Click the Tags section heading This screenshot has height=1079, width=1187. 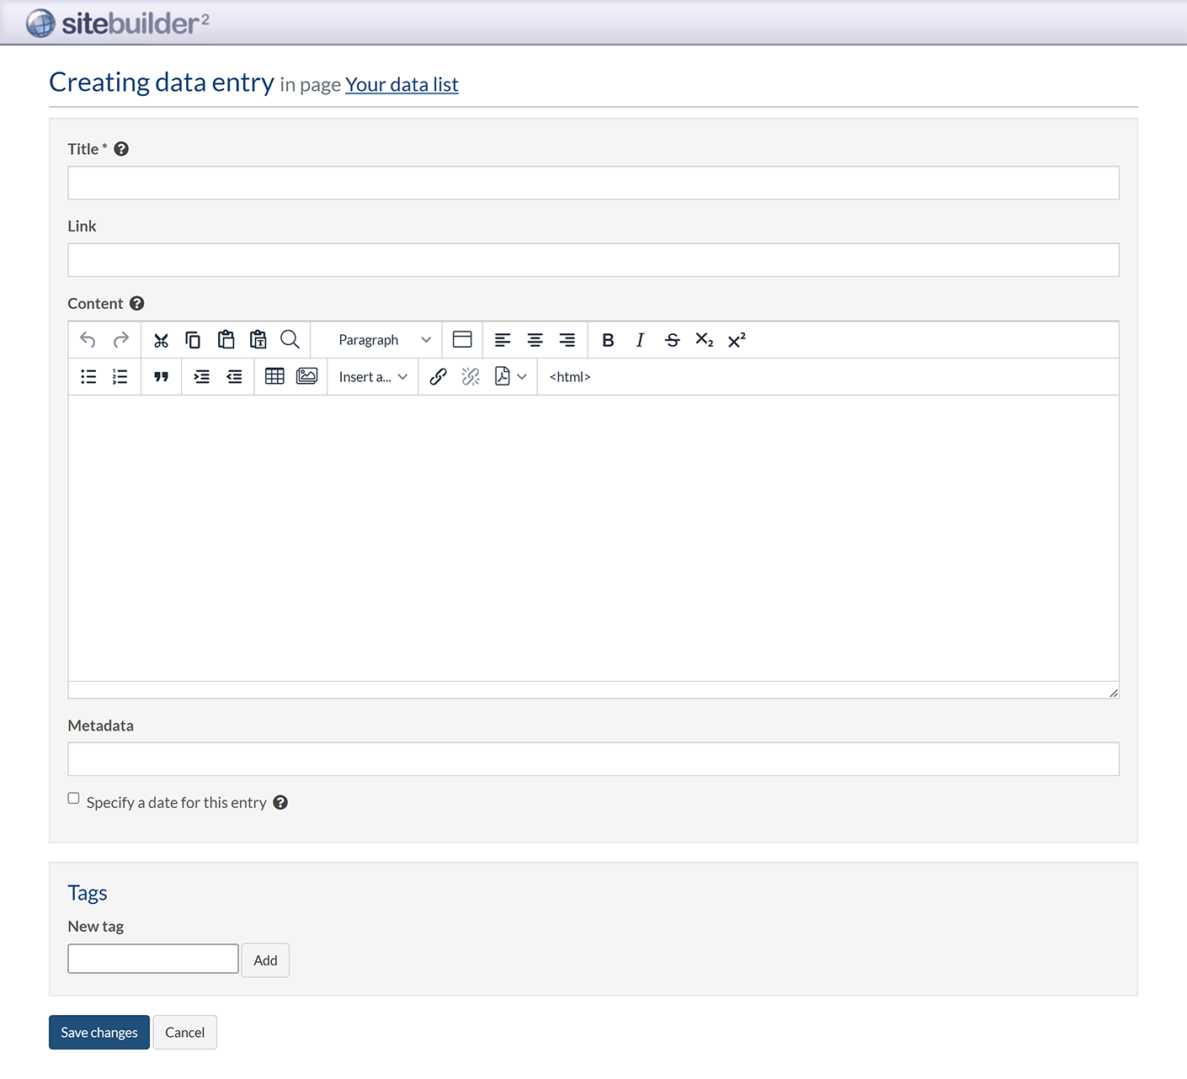click(x=88, y=893)
